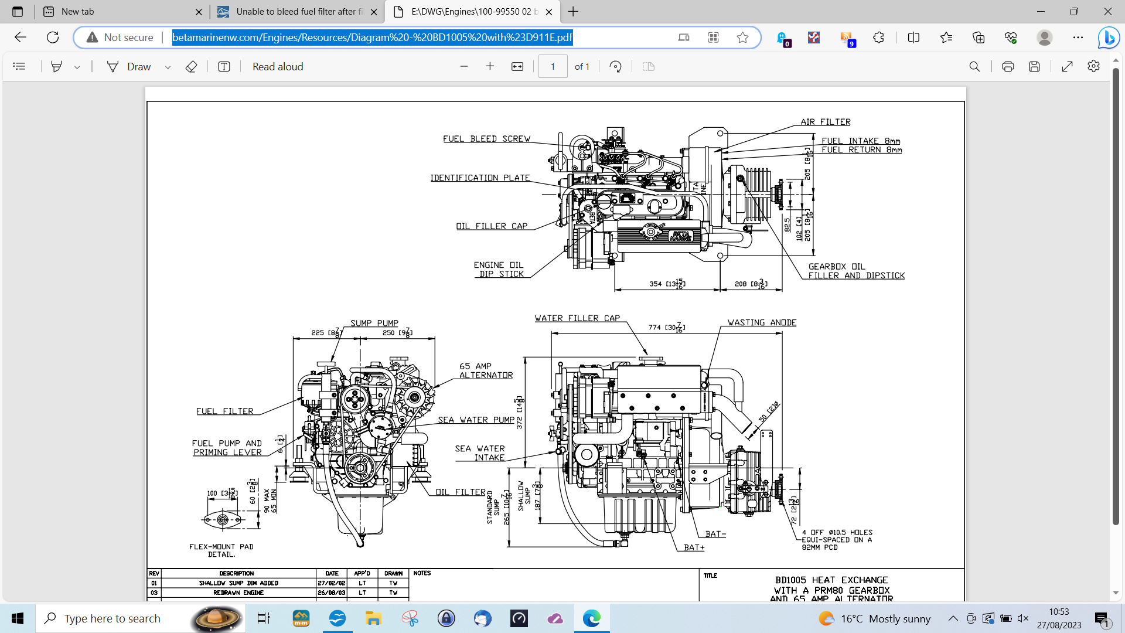Viewport: 1125px width, 633px height.
Task: Click the Add text tool icon
Action: pos(224,67)
